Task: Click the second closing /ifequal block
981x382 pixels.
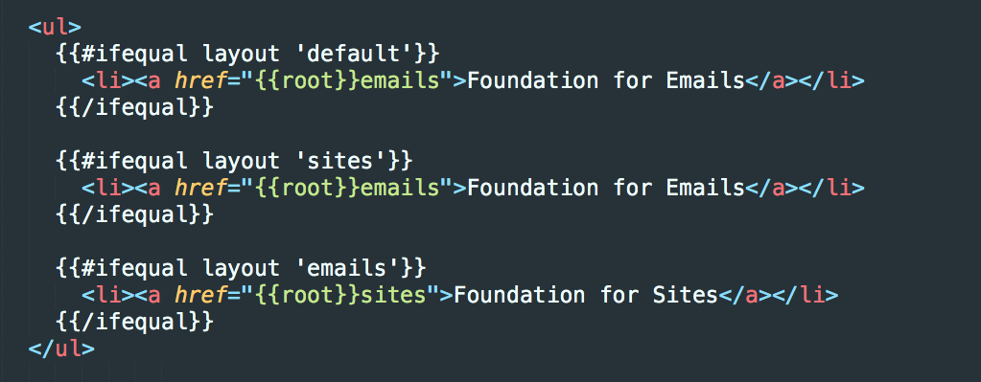Action: pyautogui.click(x=134, y=215)
